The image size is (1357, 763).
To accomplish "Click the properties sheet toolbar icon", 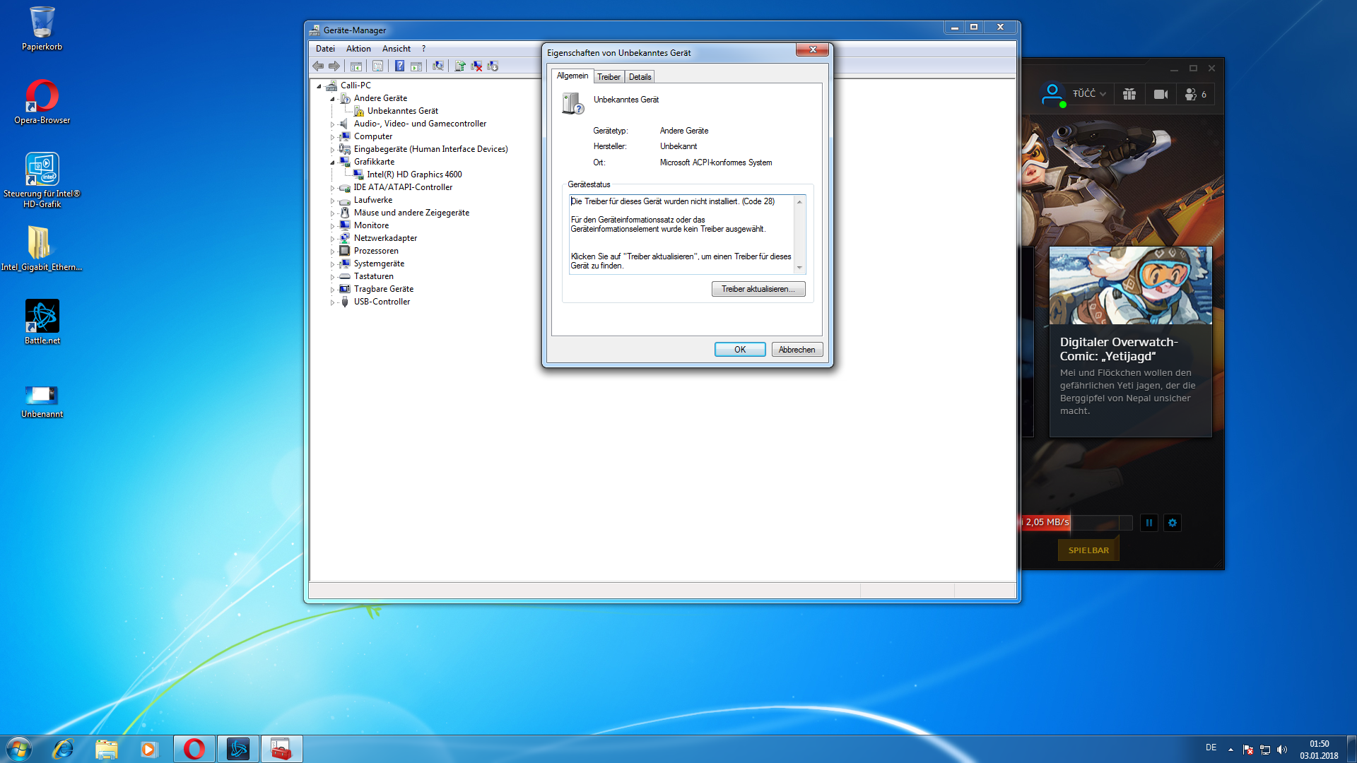I will tap(377, 66).
